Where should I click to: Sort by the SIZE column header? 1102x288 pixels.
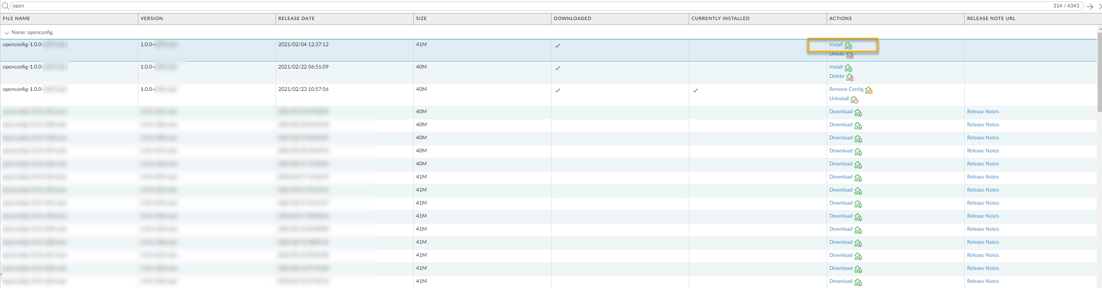click(x=482, y=19)
